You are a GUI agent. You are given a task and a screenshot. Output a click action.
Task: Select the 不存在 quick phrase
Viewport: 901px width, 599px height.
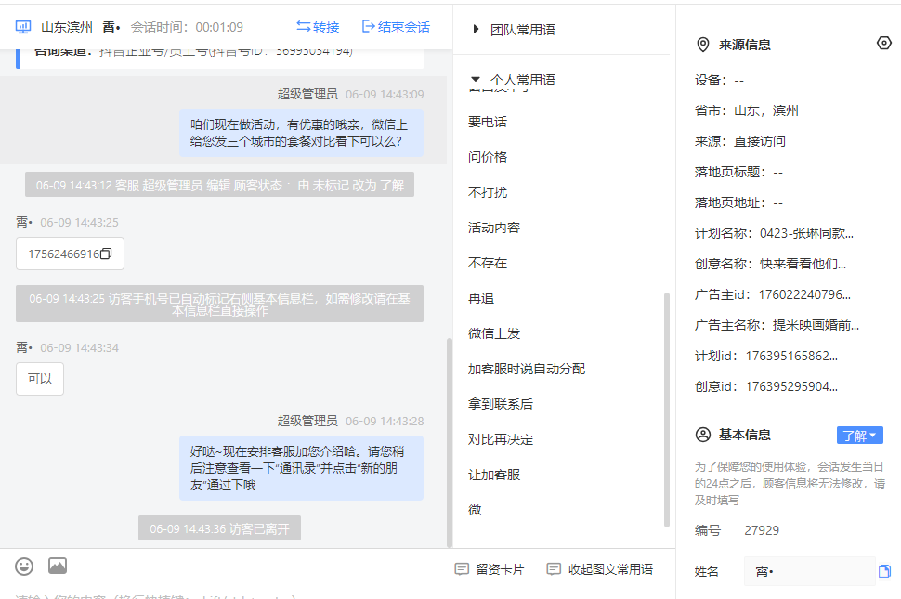[488, 263]
